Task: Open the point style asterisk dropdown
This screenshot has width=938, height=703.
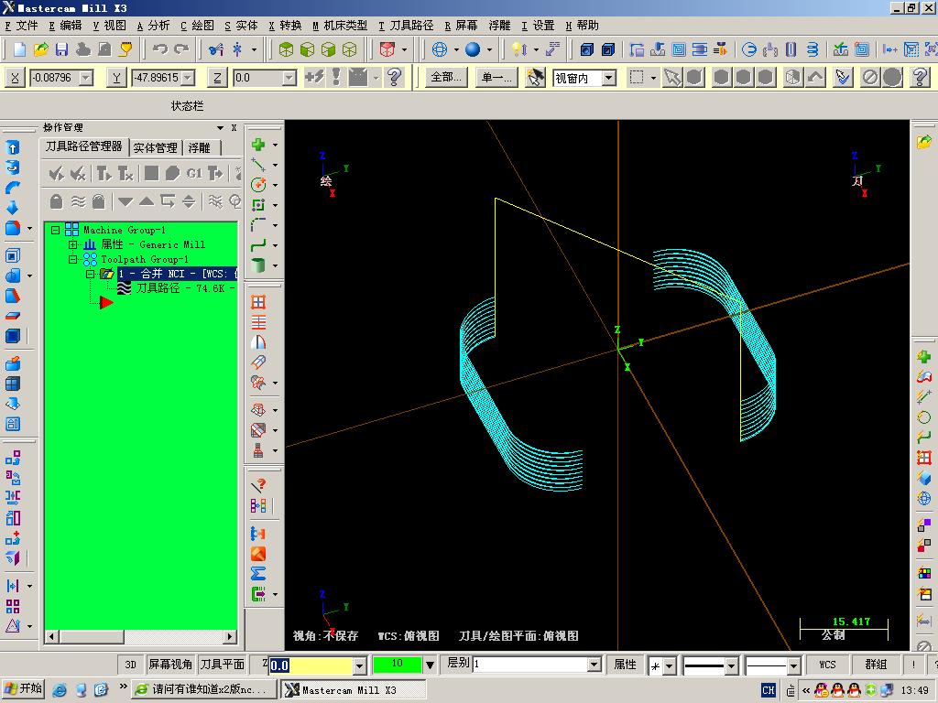Action: tap(669, 665)
